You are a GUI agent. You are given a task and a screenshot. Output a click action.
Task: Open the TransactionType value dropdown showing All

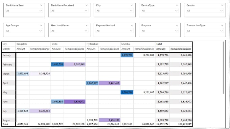[x=205, y=31]
